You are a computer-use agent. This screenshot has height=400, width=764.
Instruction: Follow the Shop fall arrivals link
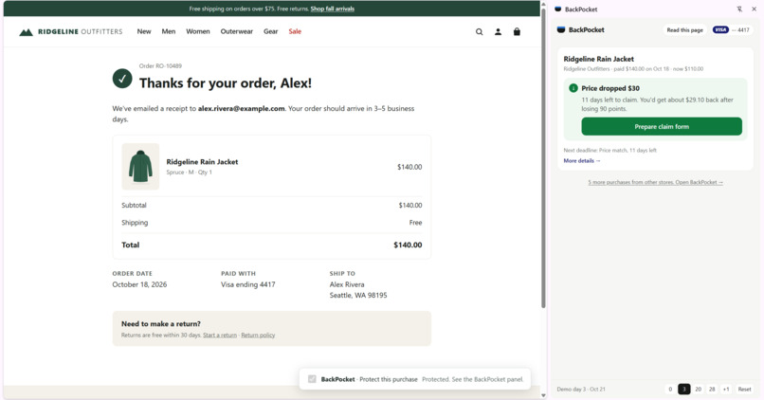coord(333,9)
